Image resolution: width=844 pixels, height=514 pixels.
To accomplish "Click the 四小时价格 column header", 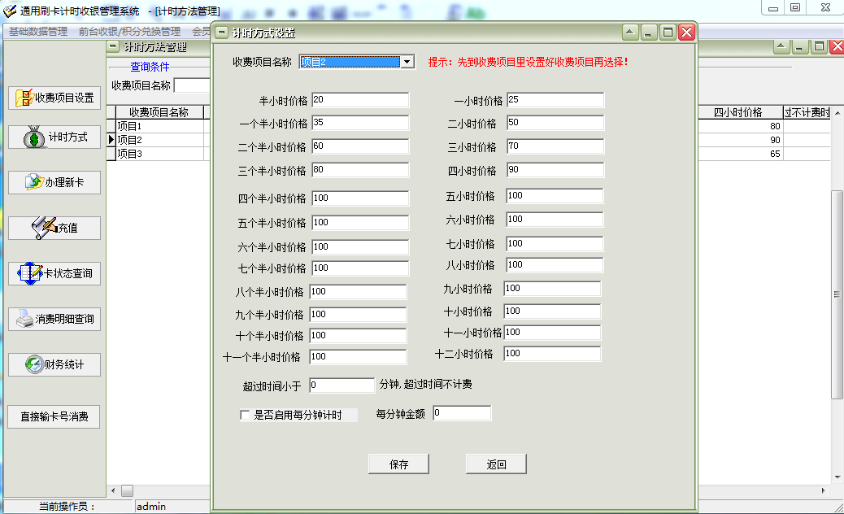I will point(737,112).
